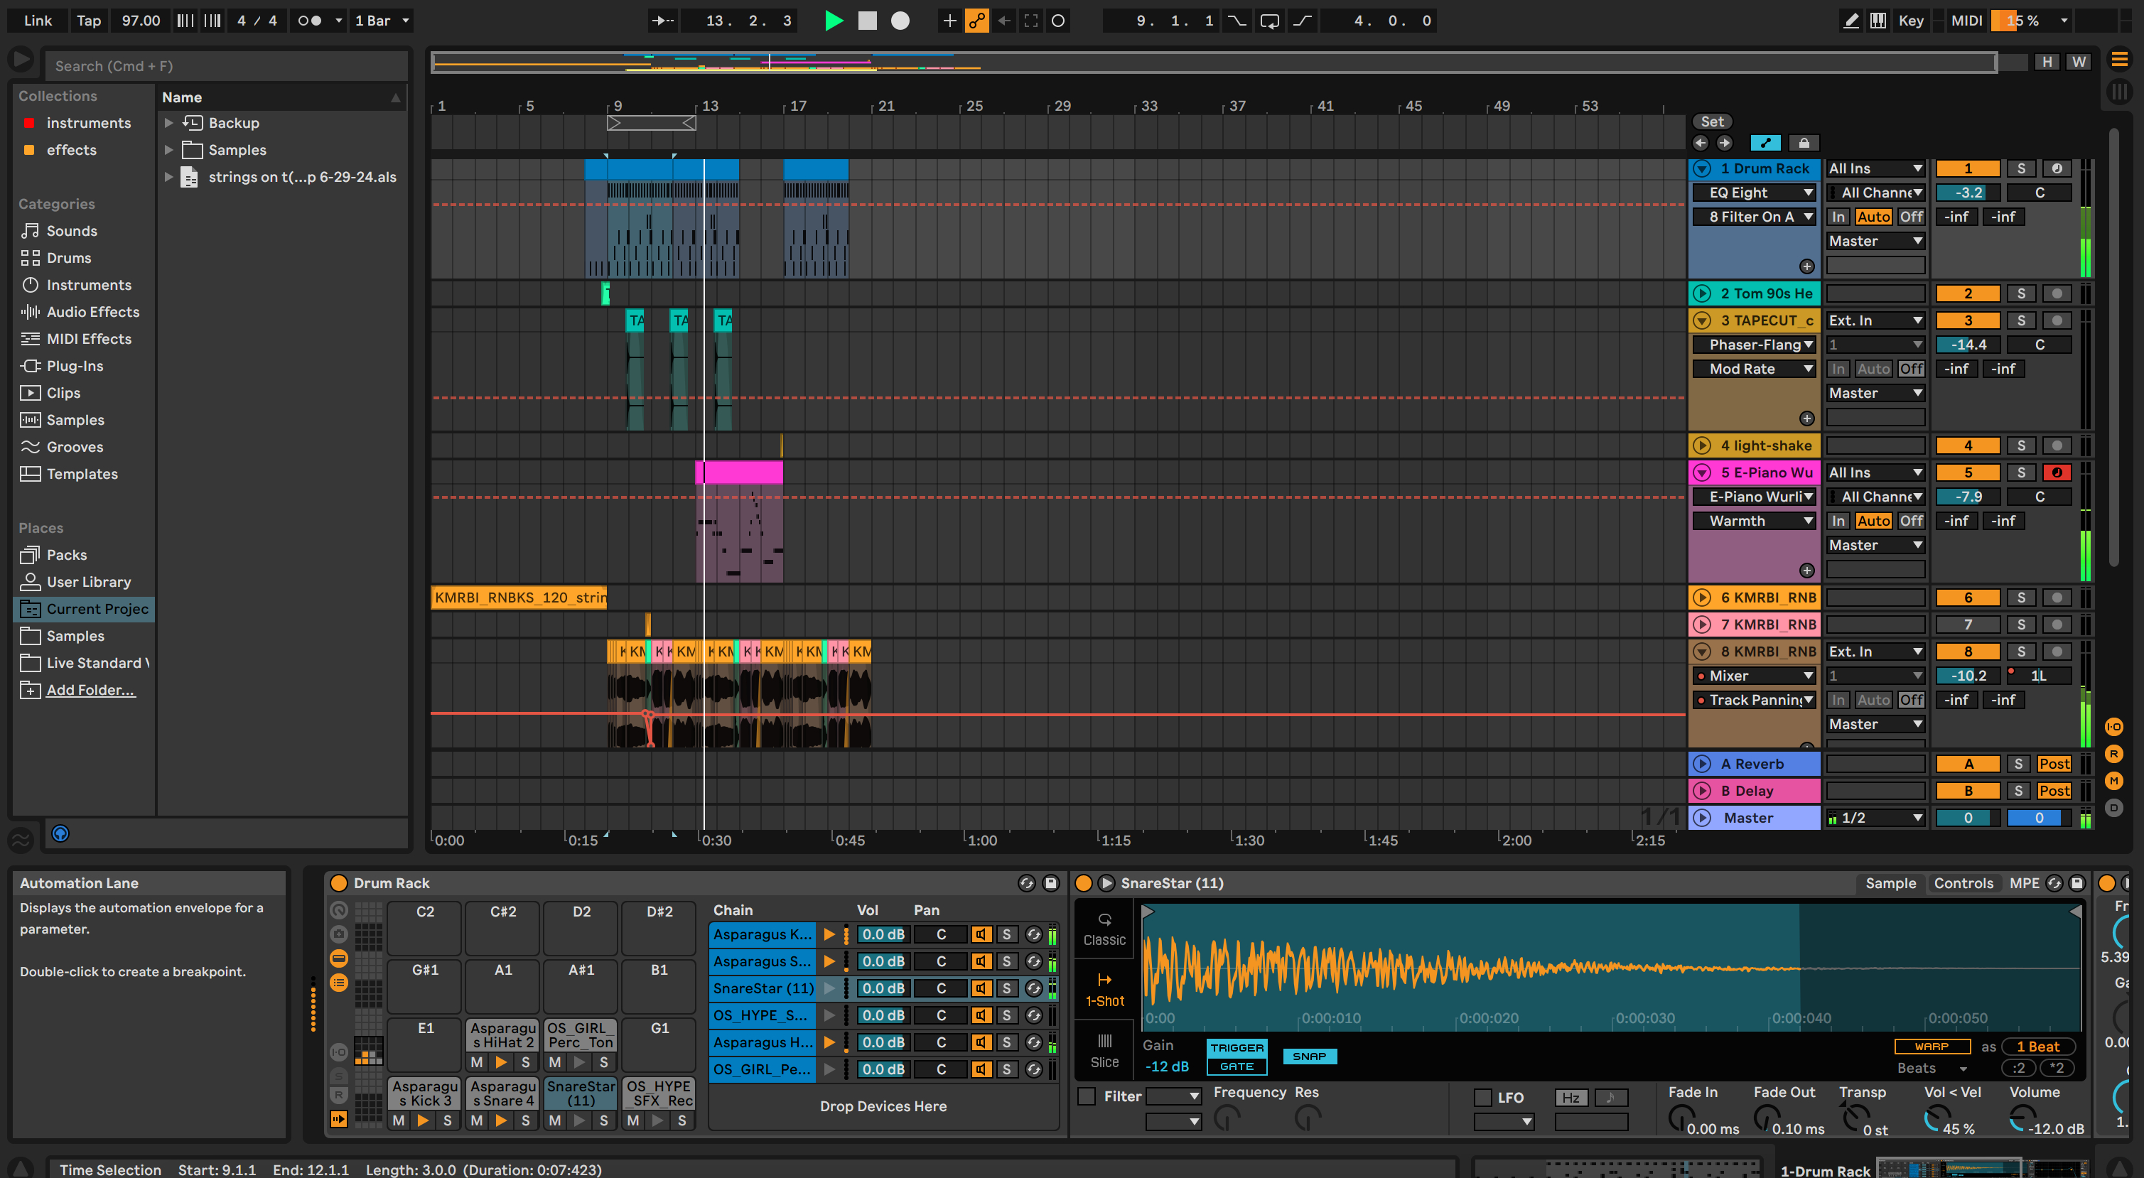The width and height of the screenshot is (2144, 1178).
Task: Toggle the metronome button
Action: pos(310,21)
